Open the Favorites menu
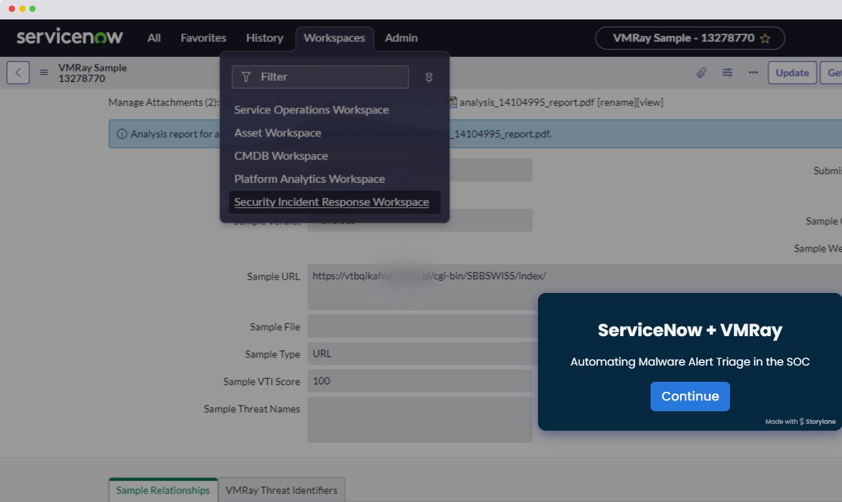 click(203, 38)
